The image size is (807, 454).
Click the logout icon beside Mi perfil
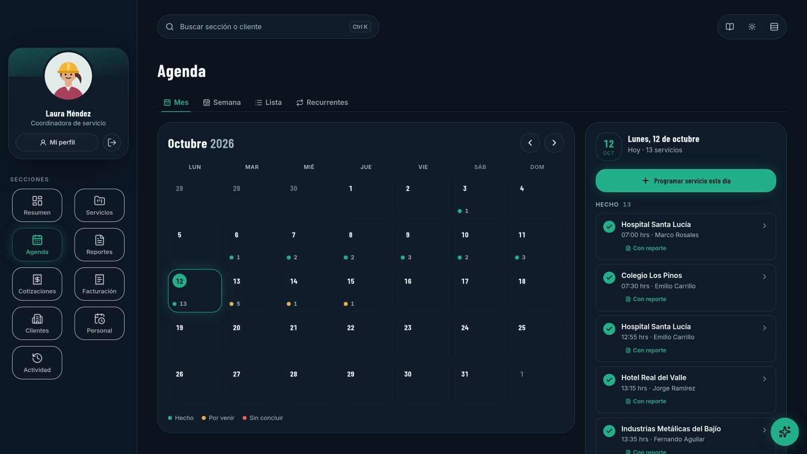(112, 143)
